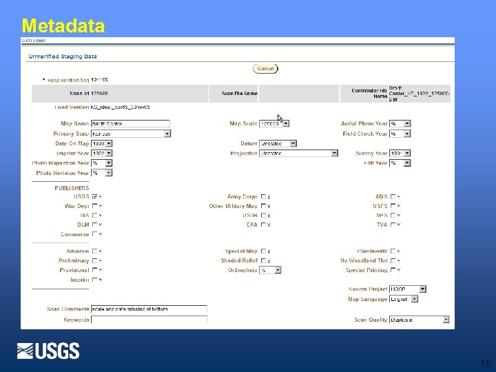
Task: Click the Load Version value text
Action: click(x=120, y=107)
